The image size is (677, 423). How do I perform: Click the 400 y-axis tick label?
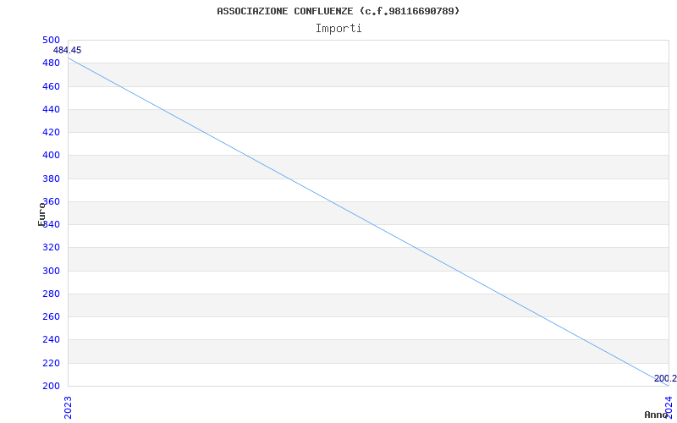tap(51, 156)
